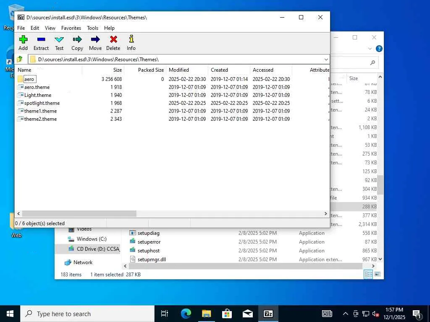Click the Explorer search magnifier icon
This screenshot has width=430, height=322.
[372, 63]
